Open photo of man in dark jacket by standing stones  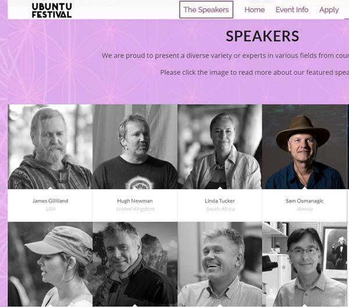135,264
